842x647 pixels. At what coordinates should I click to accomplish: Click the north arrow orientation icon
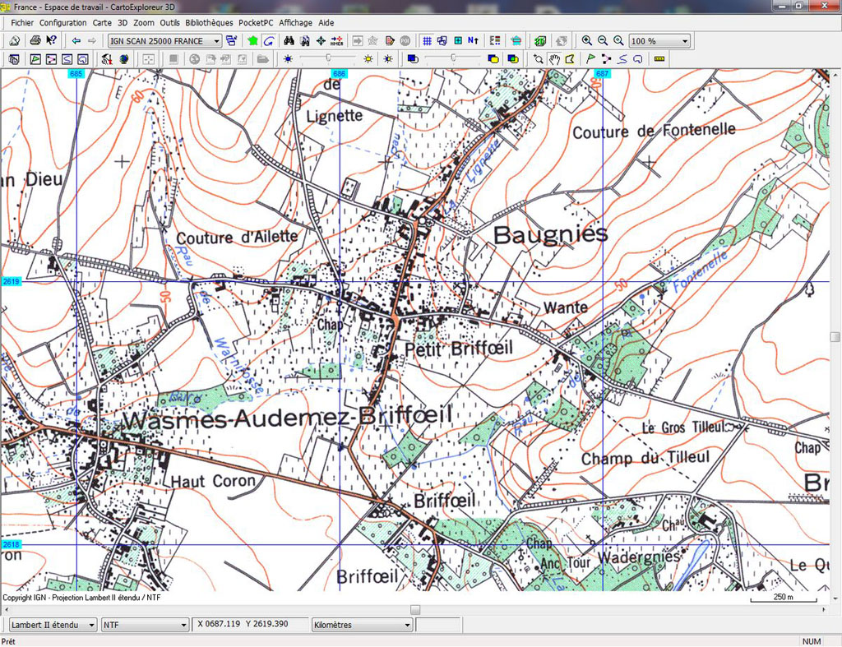point(473,41)
